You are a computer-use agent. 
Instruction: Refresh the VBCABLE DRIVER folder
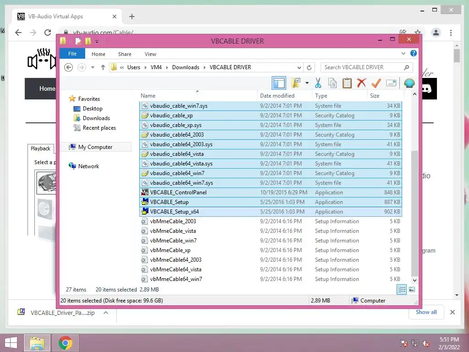click(x=309, y=67)
